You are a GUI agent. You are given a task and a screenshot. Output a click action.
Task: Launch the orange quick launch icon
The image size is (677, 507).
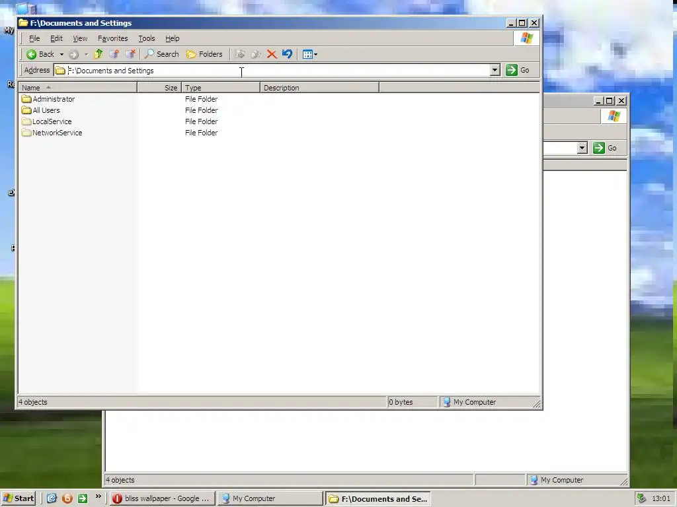(67, 498)
